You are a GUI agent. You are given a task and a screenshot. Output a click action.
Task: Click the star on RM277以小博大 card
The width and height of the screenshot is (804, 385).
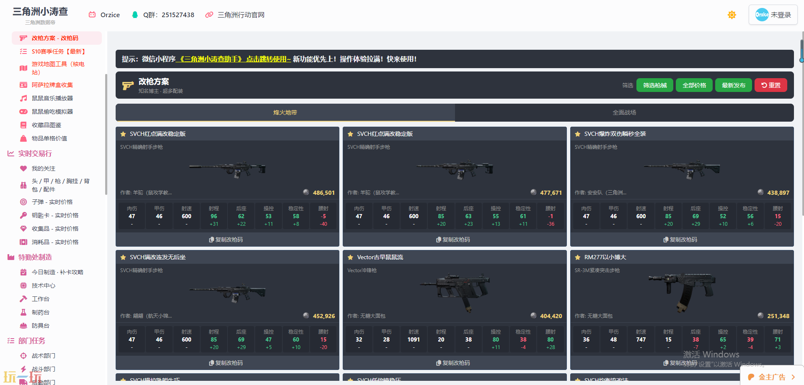[578, 257]
